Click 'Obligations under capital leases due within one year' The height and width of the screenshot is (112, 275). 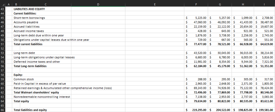pyautogui.click(x=51, y=40)
